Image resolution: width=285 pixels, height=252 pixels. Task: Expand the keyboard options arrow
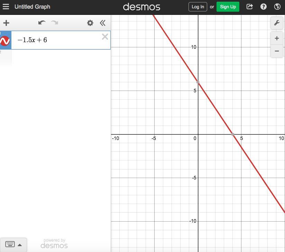[20, 245]
